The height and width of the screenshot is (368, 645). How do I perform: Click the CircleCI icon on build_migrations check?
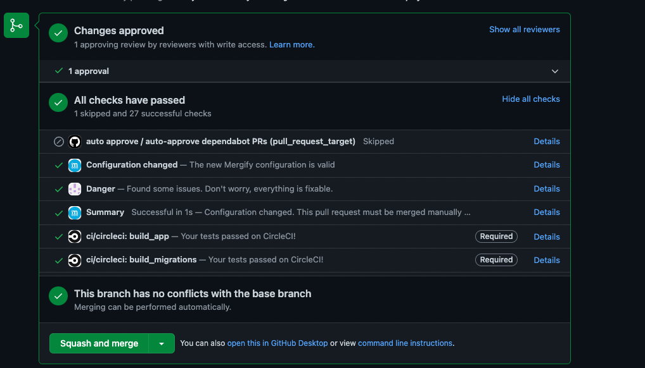pos(74,260)
